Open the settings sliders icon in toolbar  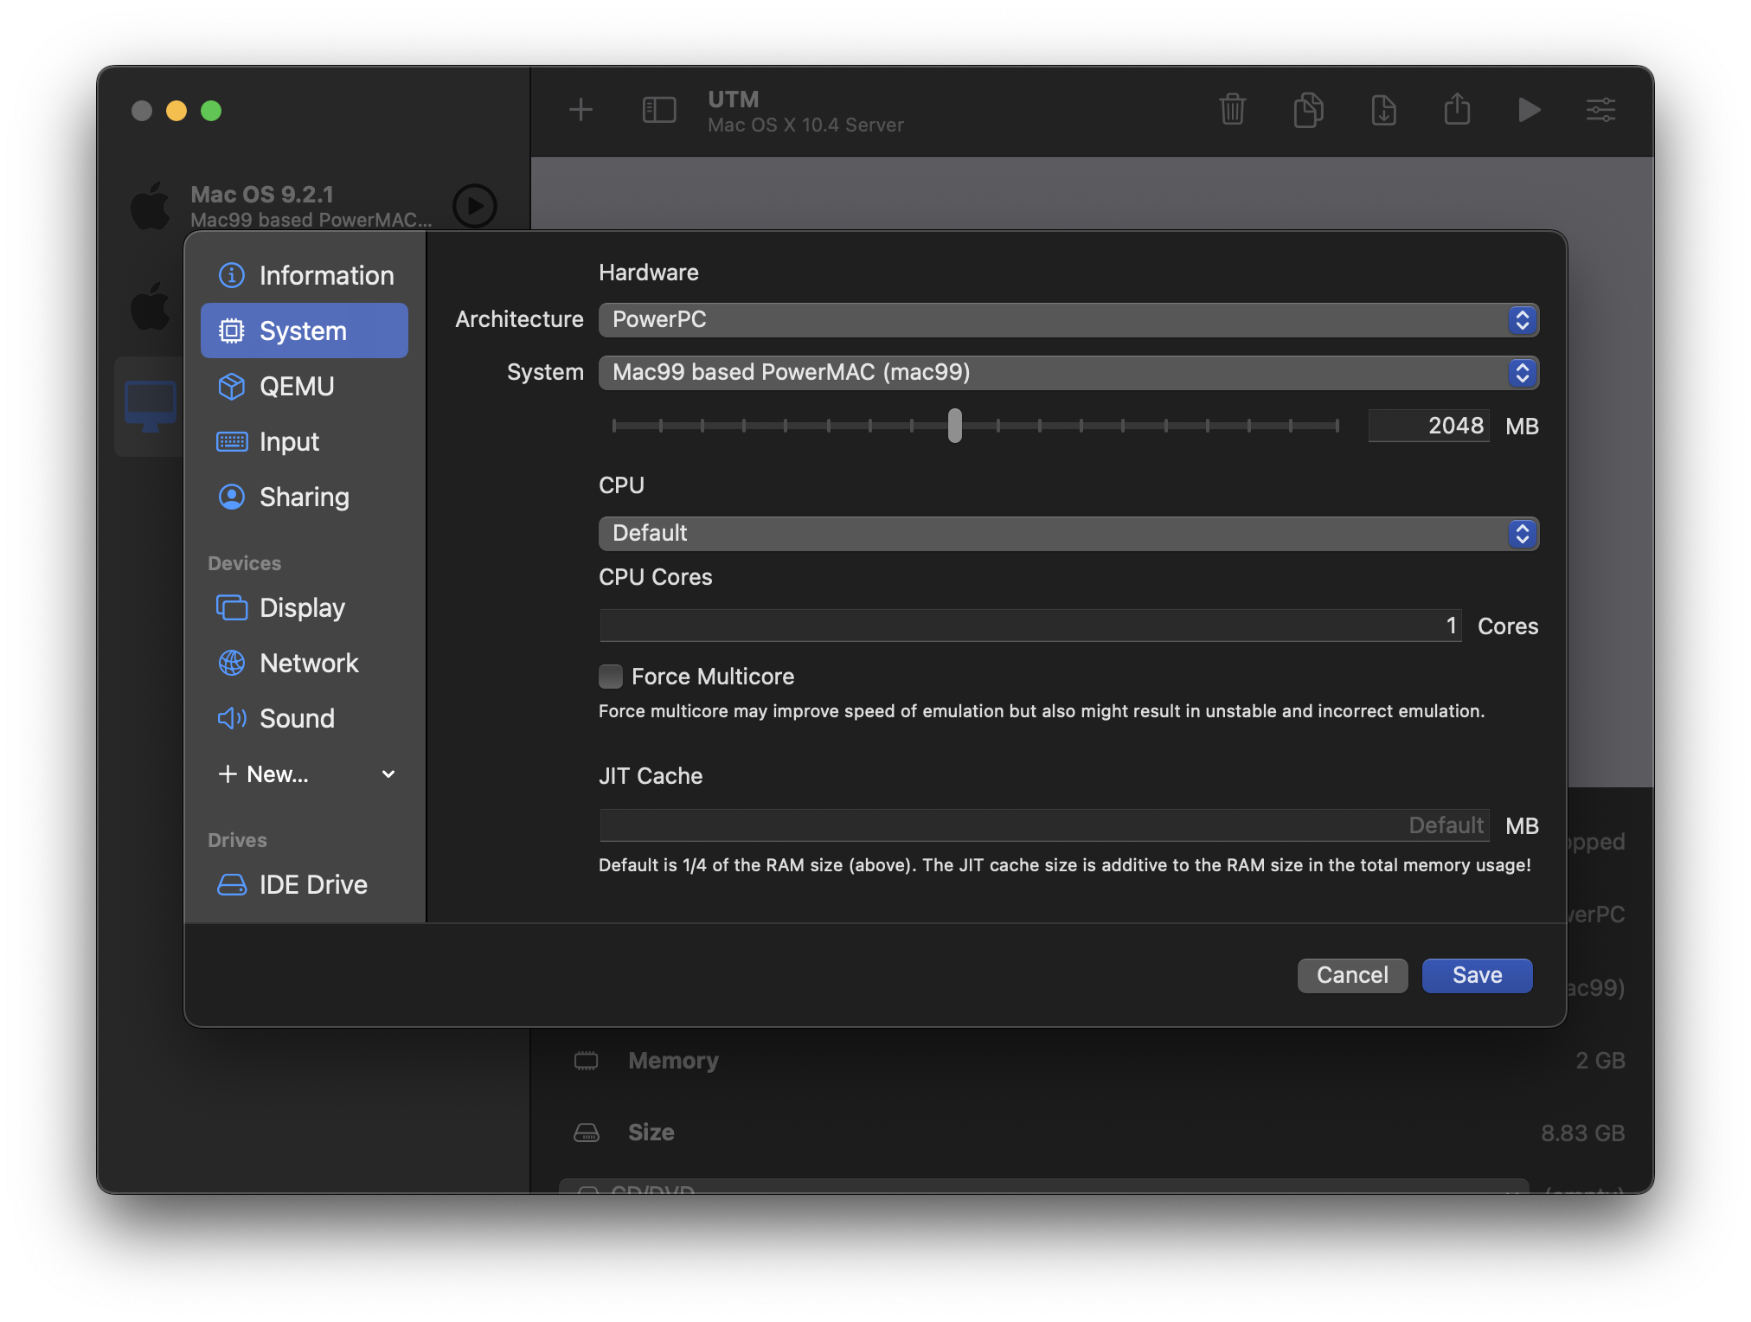pos(1600,110)
